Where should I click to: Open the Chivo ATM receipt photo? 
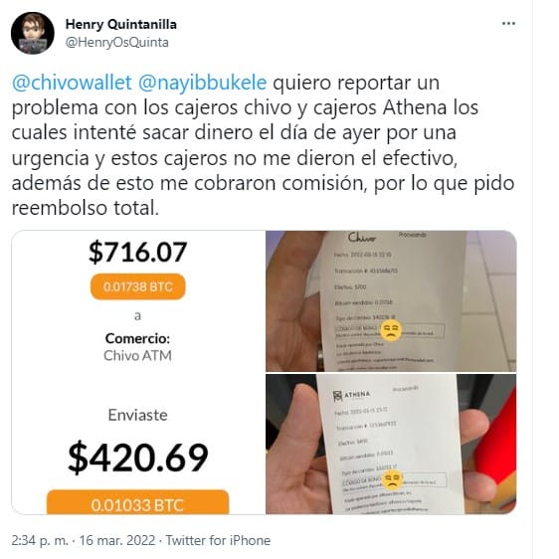391,301
